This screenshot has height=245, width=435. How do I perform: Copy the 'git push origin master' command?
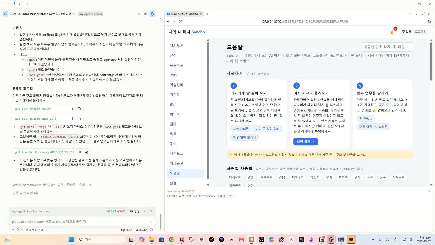click(79, 109)
